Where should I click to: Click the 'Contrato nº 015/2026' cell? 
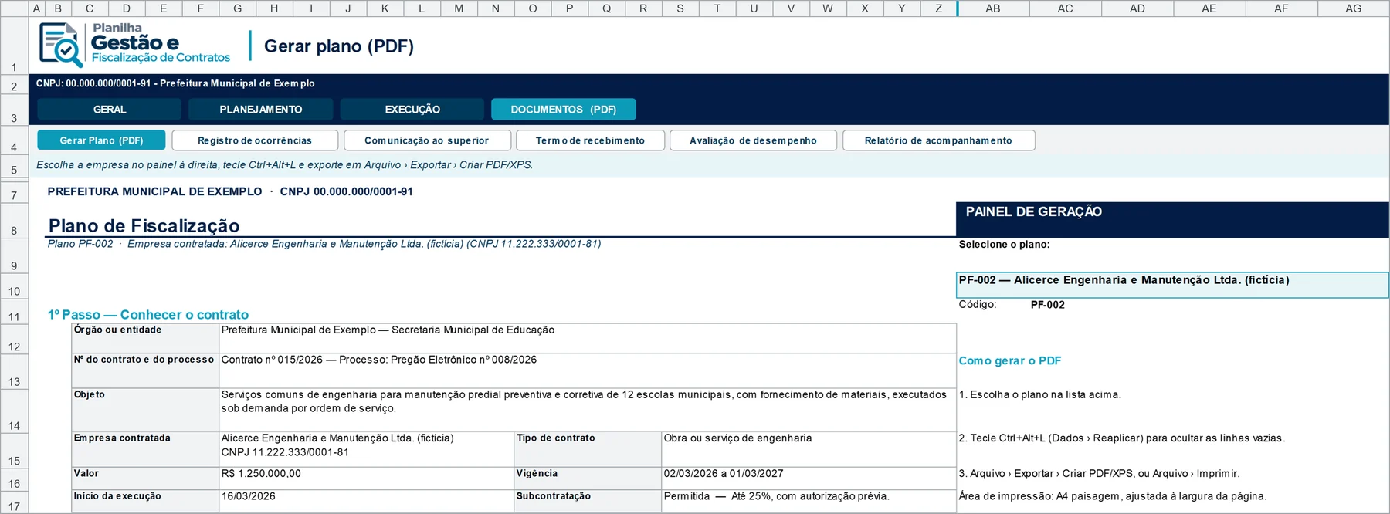[588, 371]
